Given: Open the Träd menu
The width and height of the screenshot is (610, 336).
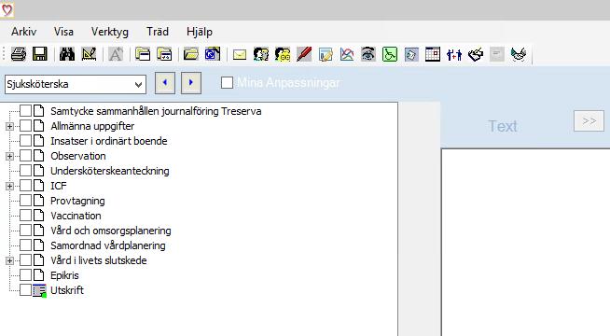Looking at the screenshot, I should click(x=158, y=32).
